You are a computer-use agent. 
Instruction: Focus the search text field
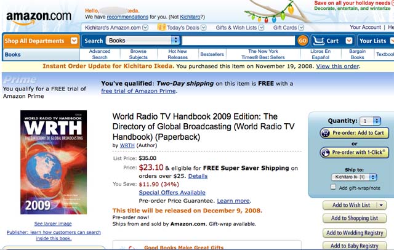click(x=238, y=41)
